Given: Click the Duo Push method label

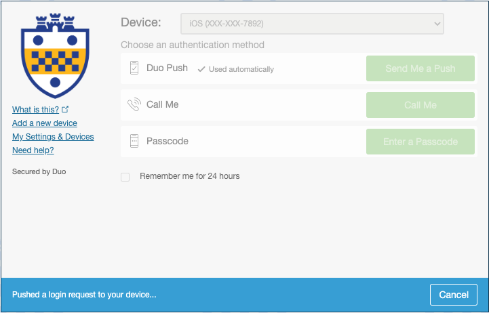Looking at the screenshot, I should [x=167, y=68].
